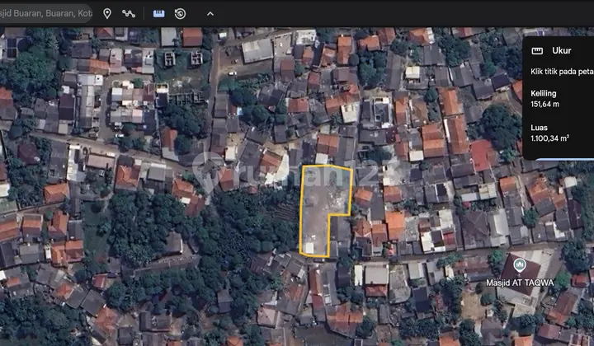Click the Ukur panel title
Screen dimensions: 594x346
pyautogui.click(x=562, y=49)
